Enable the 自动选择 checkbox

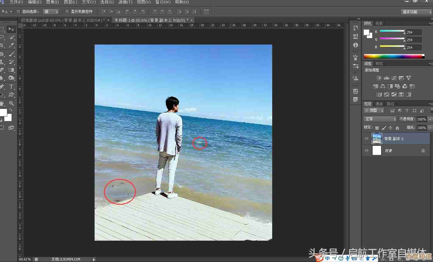click(18, 12)
